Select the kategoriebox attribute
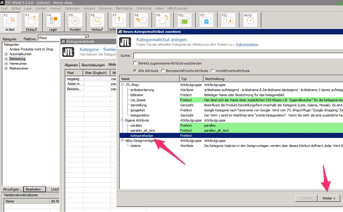Image resolution: width=343 pixels, height=212 pixels. pyautogui.click(x=140, y=115)
